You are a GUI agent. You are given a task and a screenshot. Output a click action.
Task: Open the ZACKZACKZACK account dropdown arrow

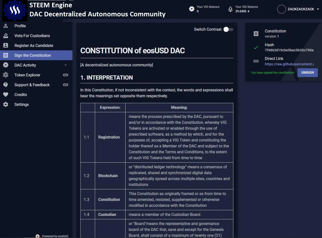(318, 9)
